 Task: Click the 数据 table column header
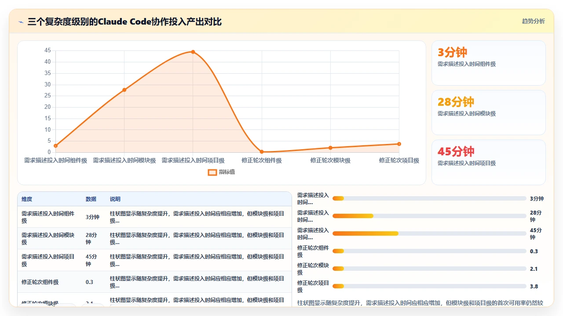pos(91,199)
